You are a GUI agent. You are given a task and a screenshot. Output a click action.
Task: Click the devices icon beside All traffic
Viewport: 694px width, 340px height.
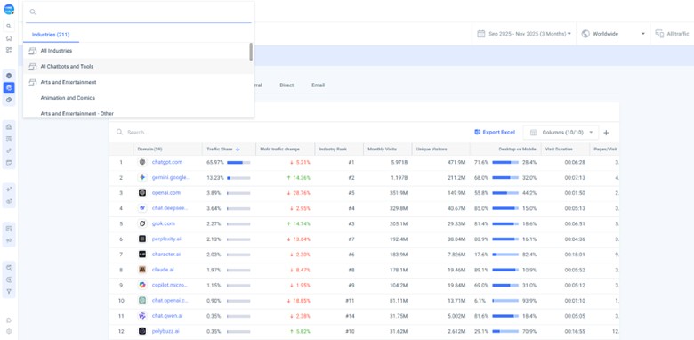coord(659,34)
